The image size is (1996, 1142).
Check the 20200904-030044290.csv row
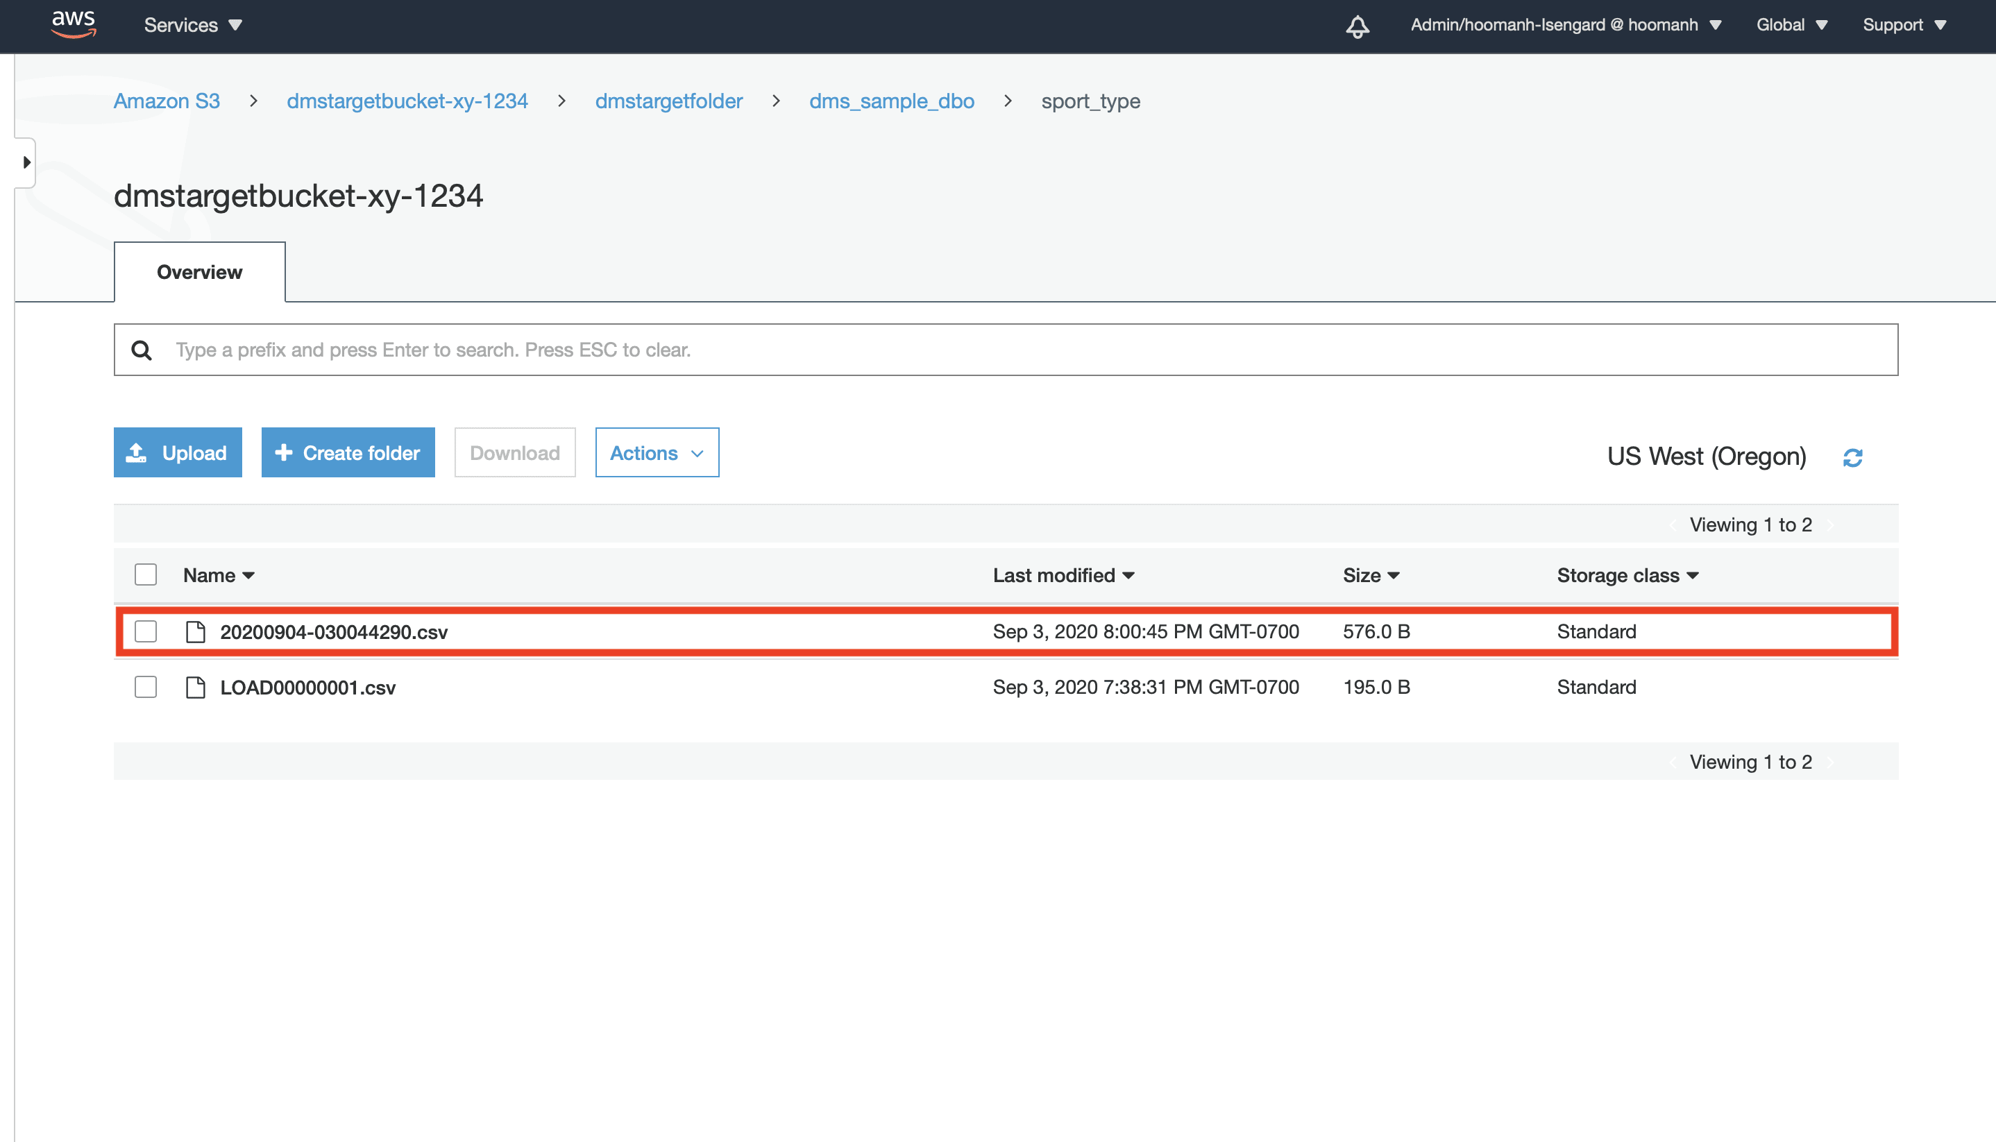146,631
